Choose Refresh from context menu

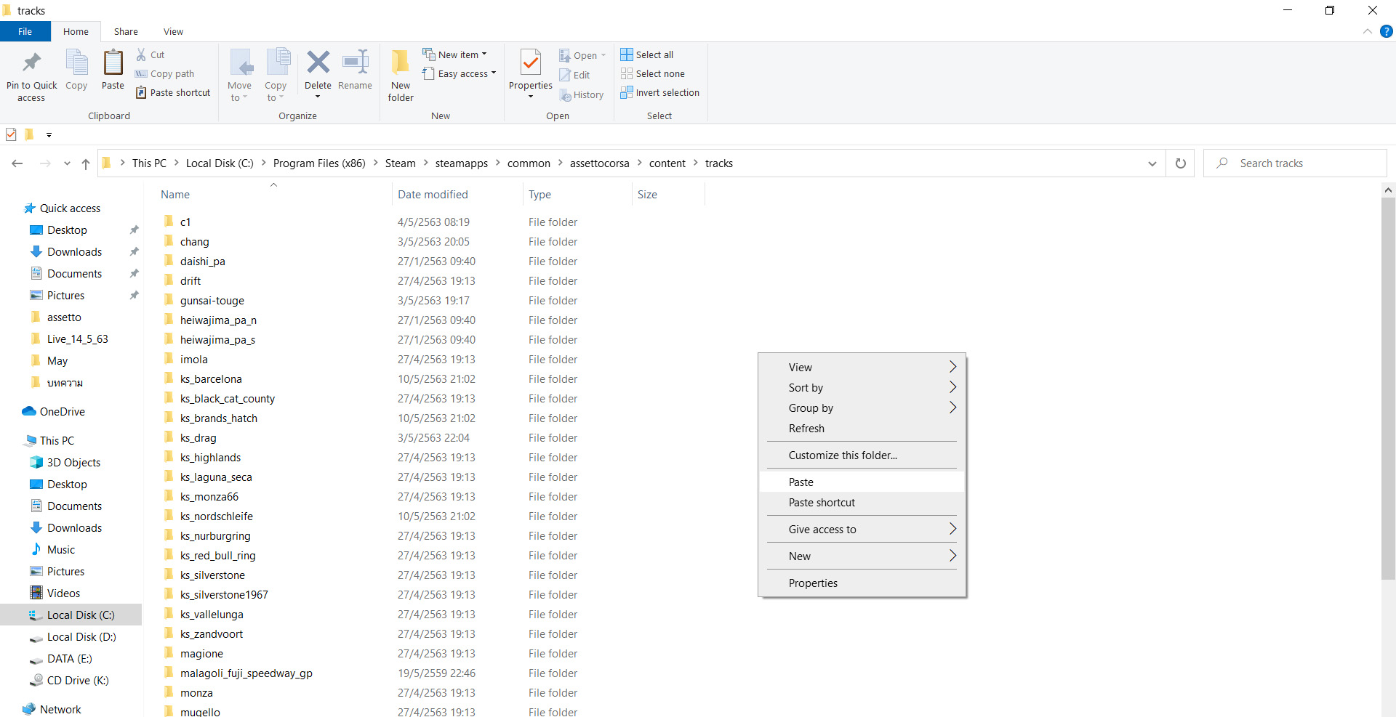coord(862,428)
